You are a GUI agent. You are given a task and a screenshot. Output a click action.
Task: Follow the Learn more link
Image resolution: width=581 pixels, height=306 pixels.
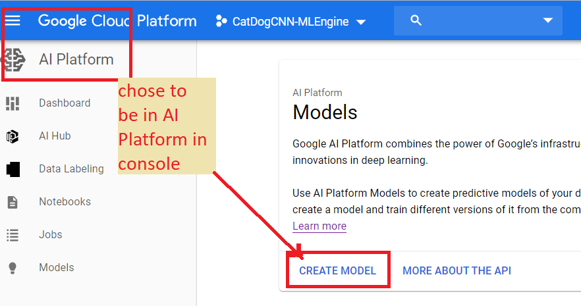[319, 226]
